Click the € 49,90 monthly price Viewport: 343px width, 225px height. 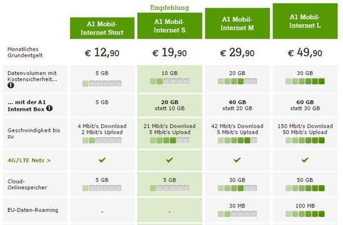305,53
